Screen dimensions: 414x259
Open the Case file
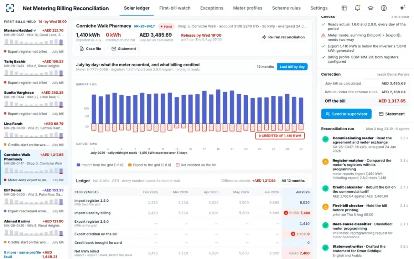pyautogui.click(x=90, y=49)
